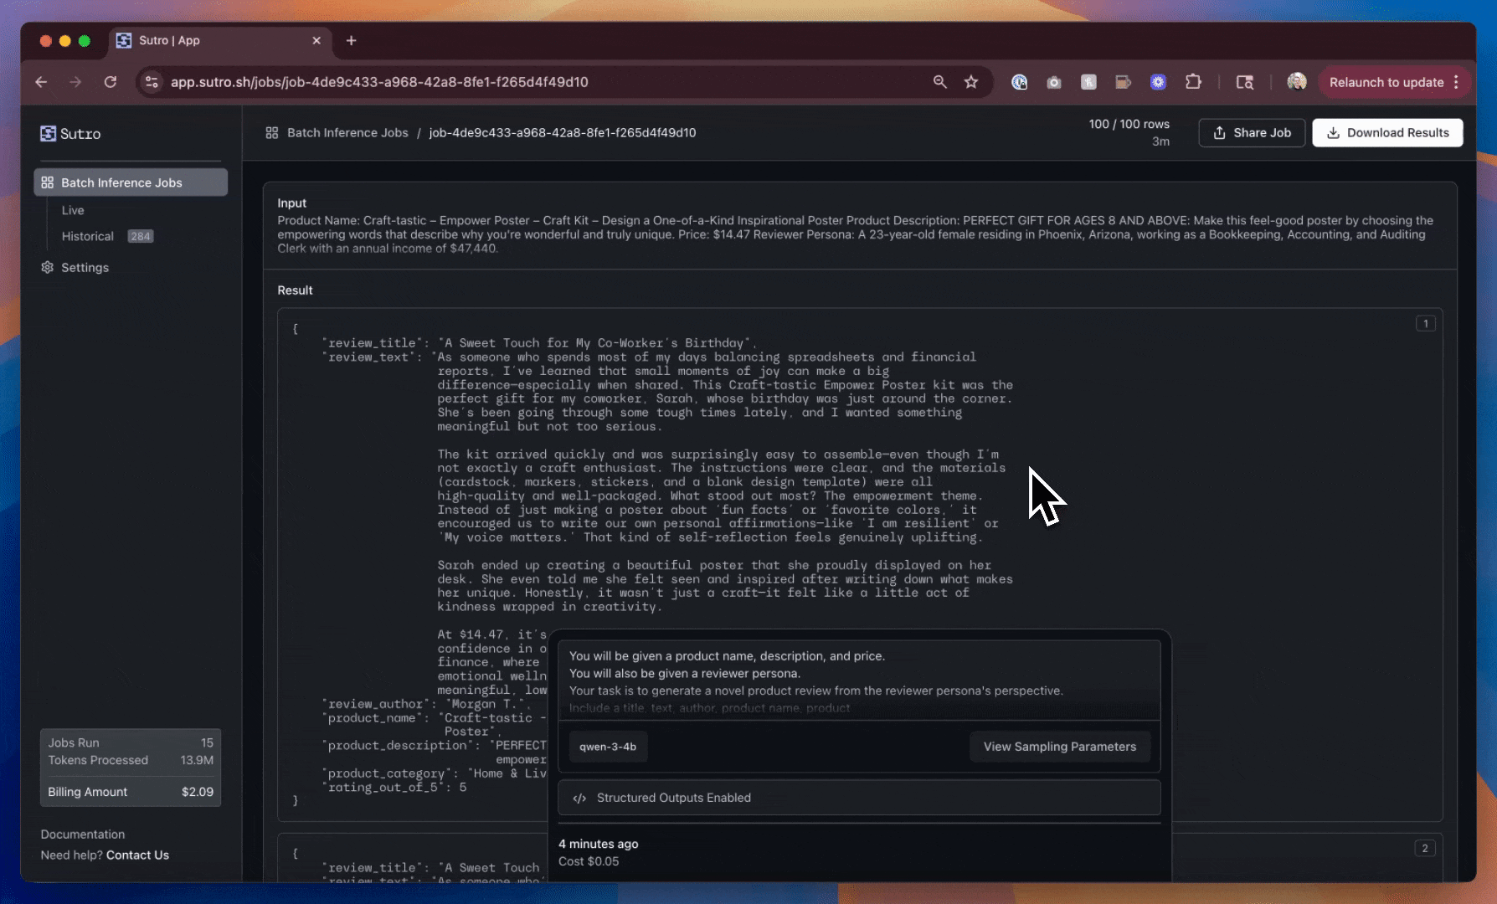Click View Sampling Parameters button
This screenshot has height=904, width=1497.
click(1060, 747)
